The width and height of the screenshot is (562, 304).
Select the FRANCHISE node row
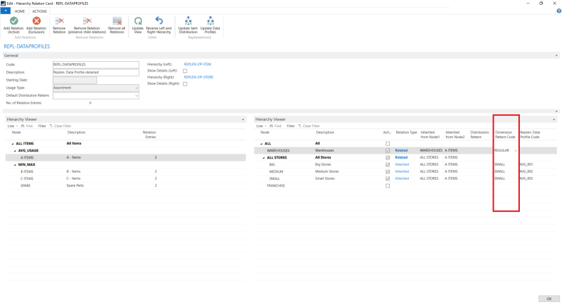click(x=405, y=185)
